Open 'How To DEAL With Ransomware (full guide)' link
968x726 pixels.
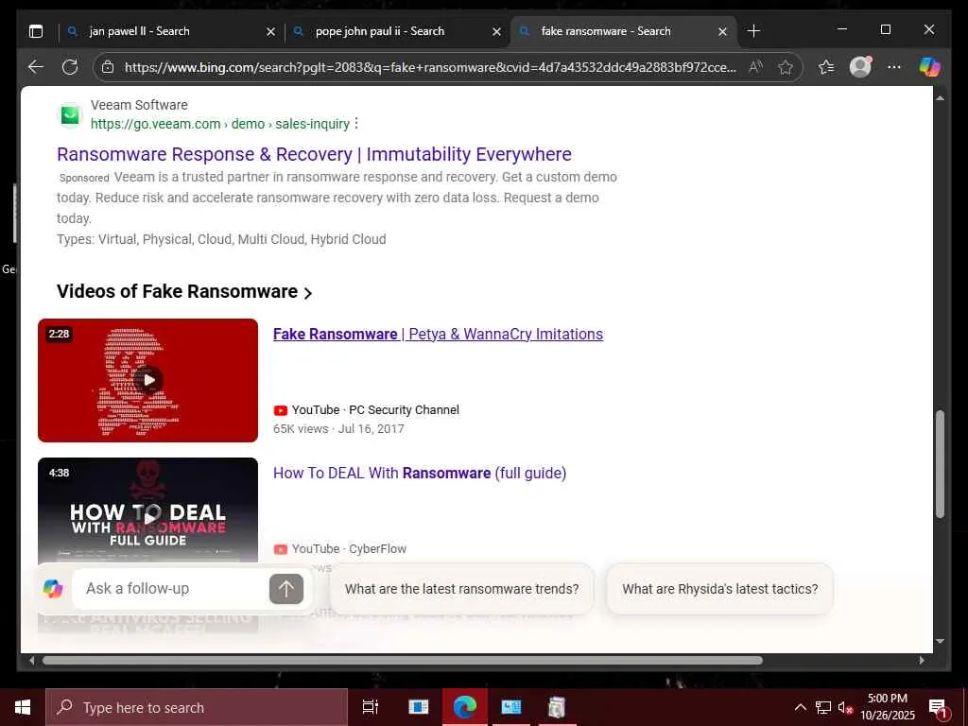pos(420,473)
